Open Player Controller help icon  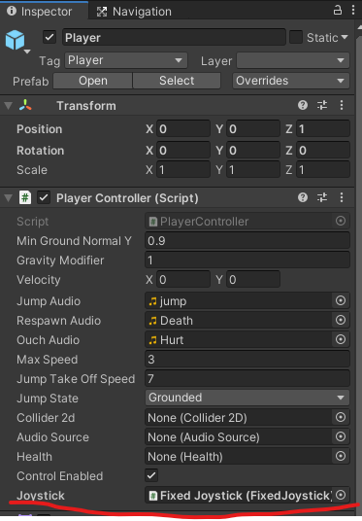[x=303, y=197]
